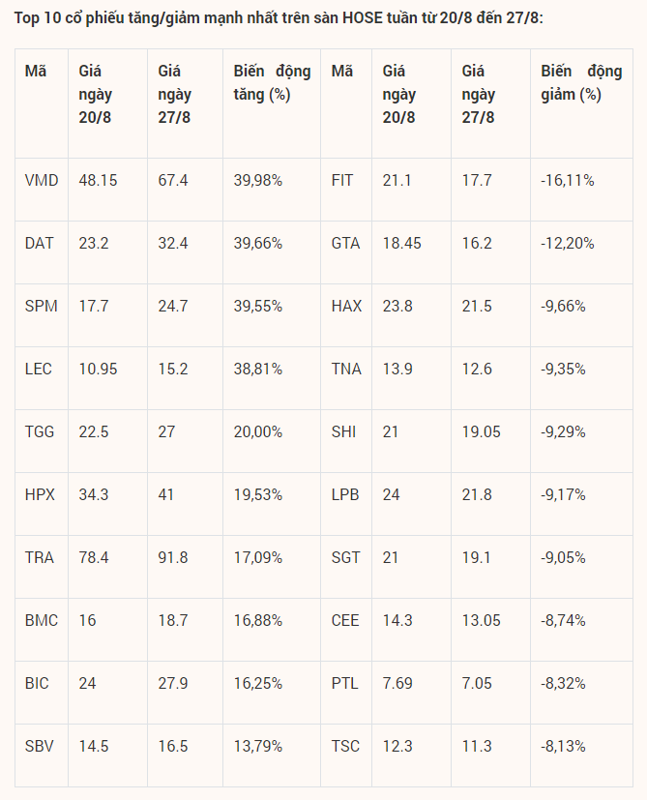
Task: Select the PTL ticker cell
Action: 344,683
